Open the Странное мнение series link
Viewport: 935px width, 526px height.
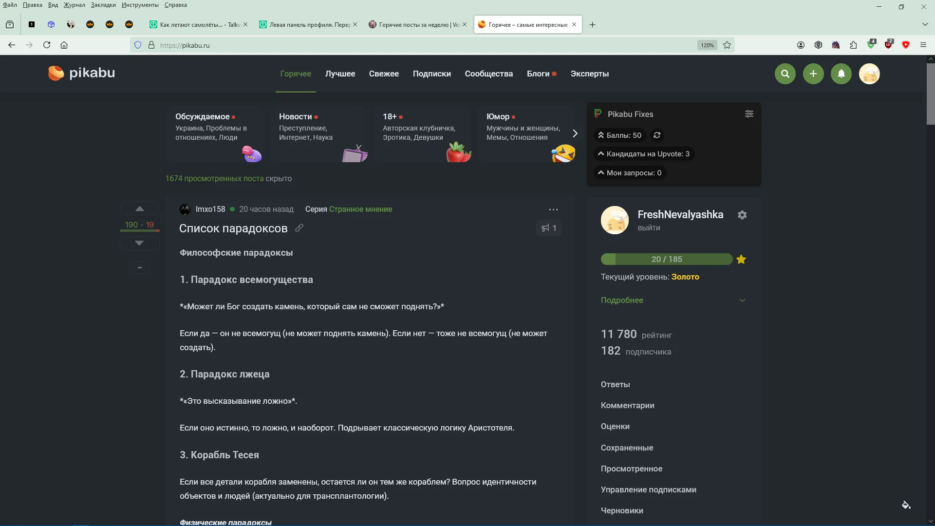[360, 209]
